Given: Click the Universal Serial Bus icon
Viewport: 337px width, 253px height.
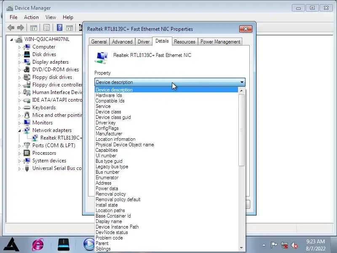Looking at the screenshot, I should click(27, 168).
